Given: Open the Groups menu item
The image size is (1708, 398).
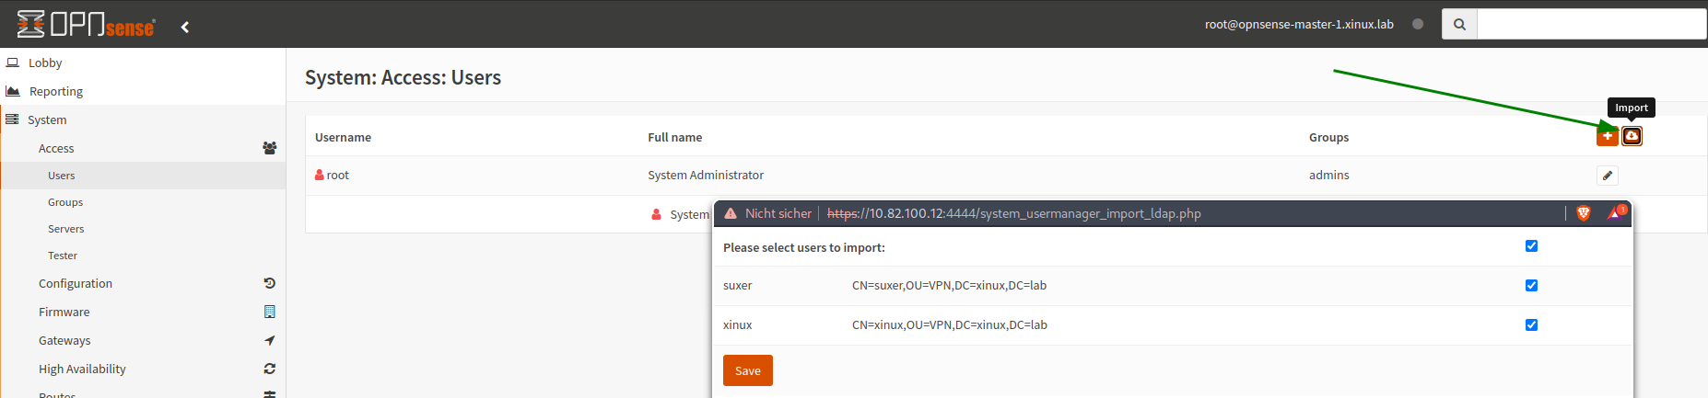Looking at the screenshot, I should pos(65,202).
